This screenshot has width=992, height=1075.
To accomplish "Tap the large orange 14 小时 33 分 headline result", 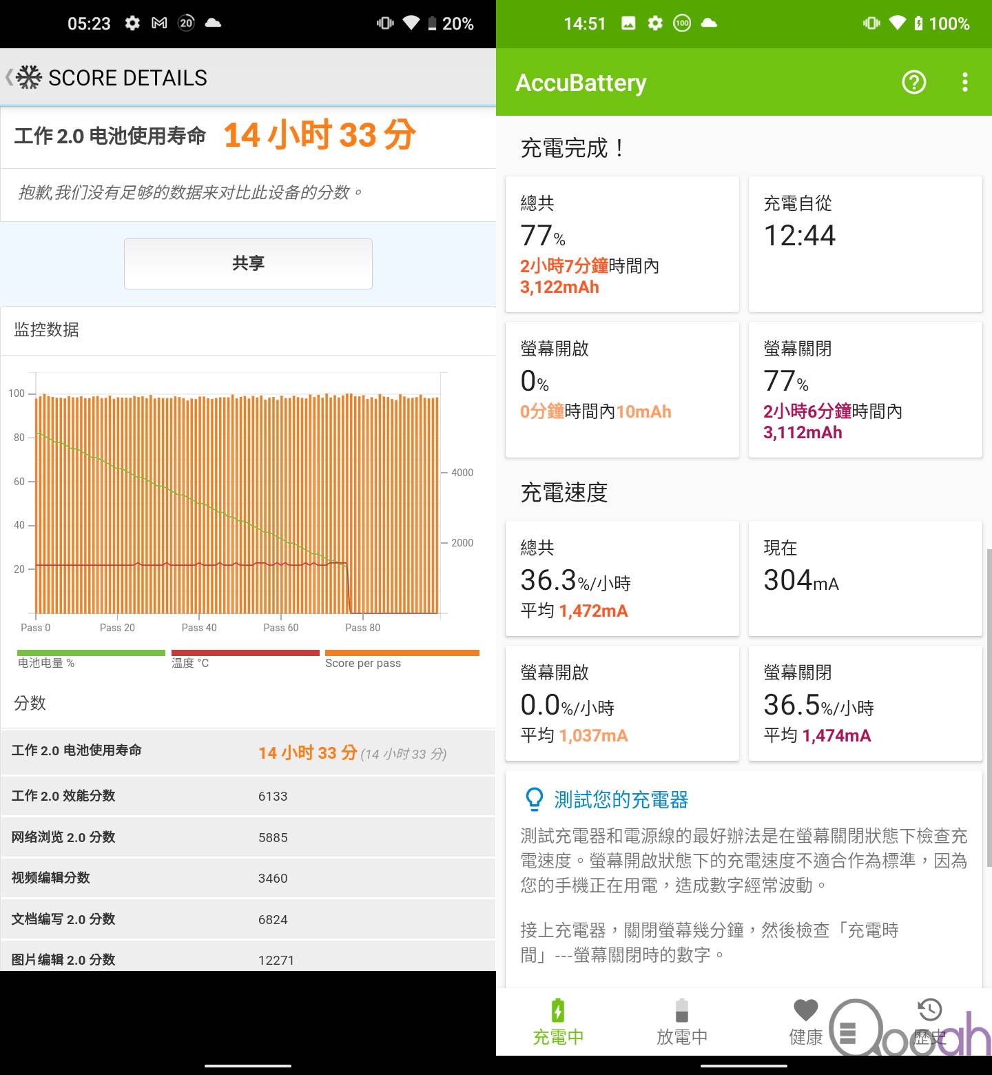I will tap(320, 134).
